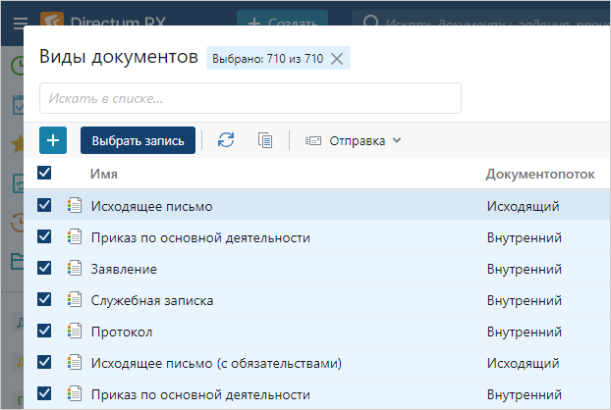Sort by the 'Документопоток' column header
The width and height of the screenshot is (611, 410).
540,174
